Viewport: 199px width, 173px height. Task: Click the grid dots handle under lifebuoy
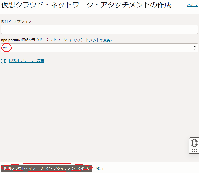pos(194,150)
